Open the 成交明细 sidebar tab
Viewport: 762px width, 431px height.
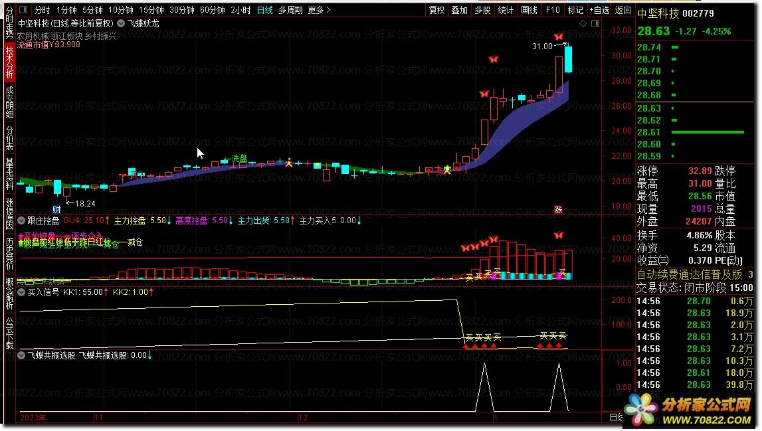(9, 102)
